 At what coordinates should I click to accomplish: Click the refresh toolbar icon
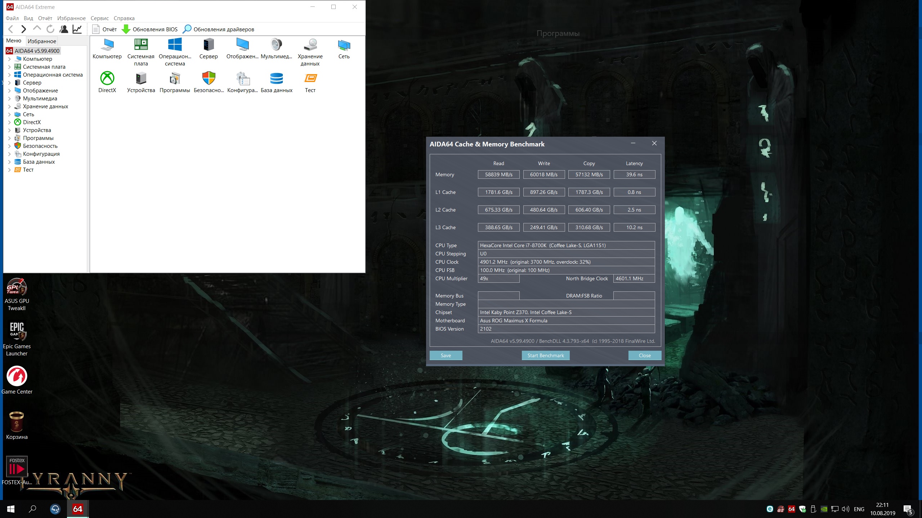[x=50, y=29]
